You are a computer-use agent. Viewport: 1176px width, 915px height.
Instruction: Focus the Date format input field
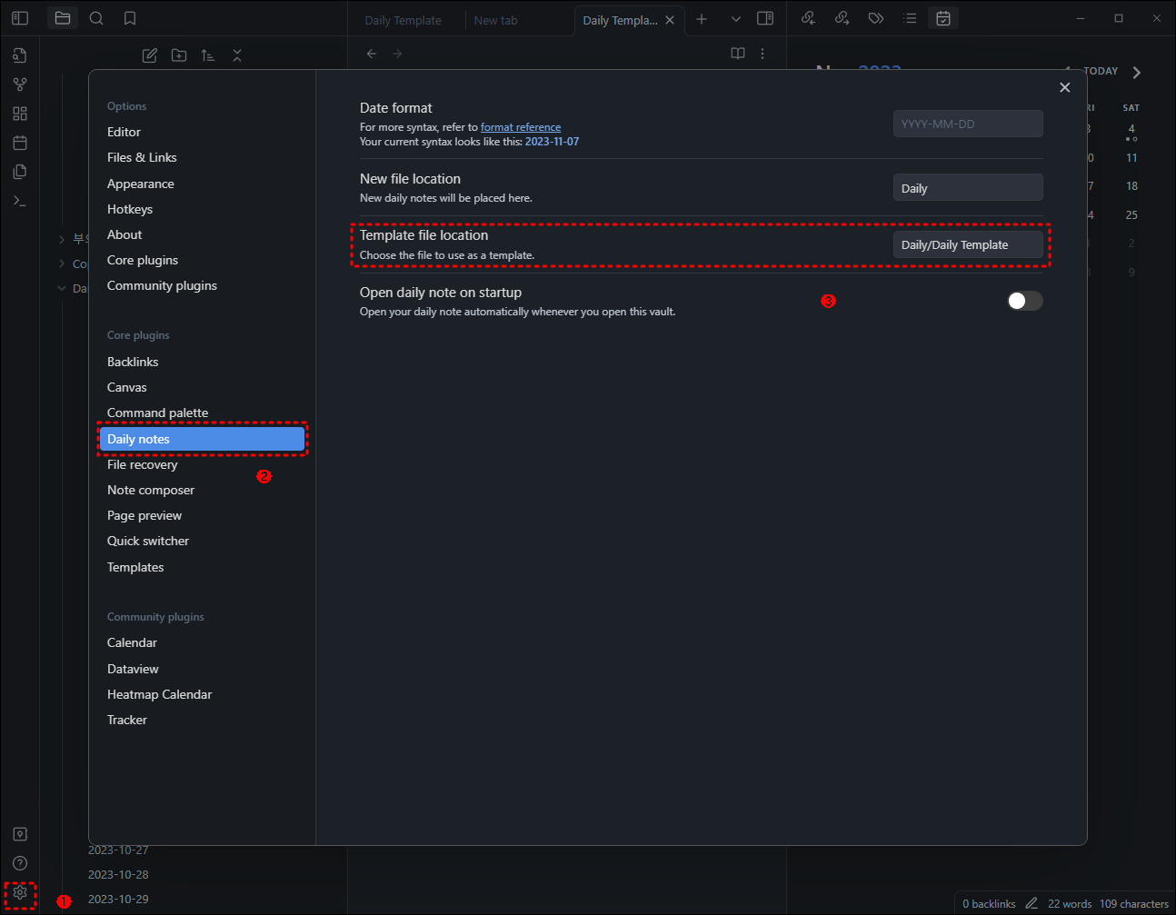pos(968,124)
